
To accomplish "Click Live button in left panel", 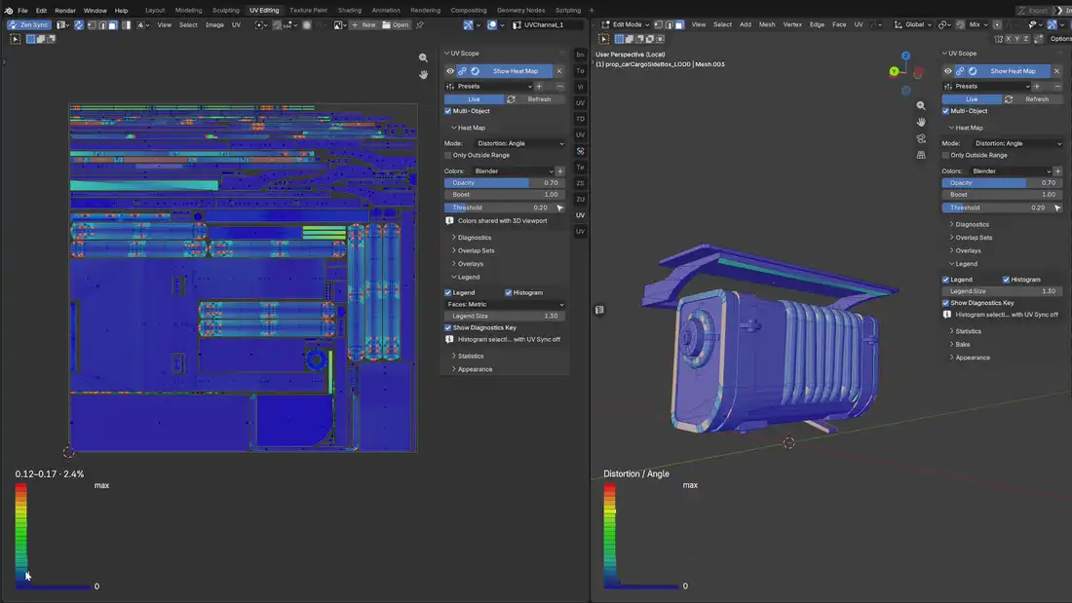I will (x=474, y=99).
